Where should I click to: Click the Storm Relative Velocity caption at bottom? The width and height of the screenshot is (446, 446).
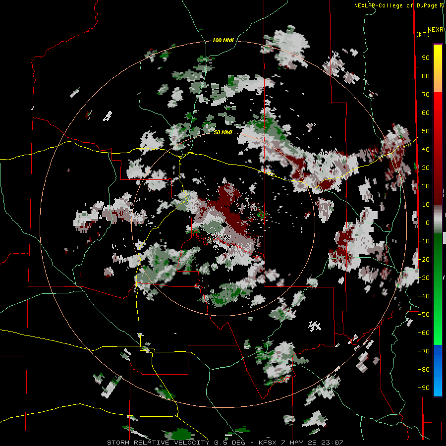[x=225, y=443]
